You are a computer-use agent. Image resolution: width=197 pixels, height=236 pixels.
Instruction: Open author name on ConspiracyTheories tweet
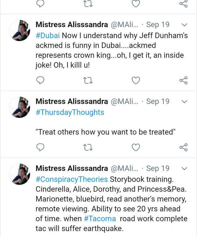point(72,168)
